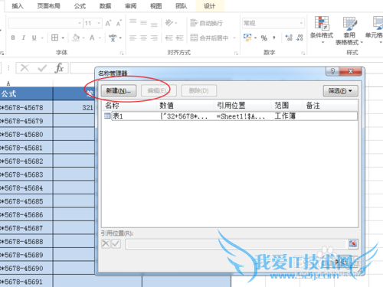The height and width of the screenshot is (287, 383).
Task: Click accounting number format icon
Action: coord(247,38)
